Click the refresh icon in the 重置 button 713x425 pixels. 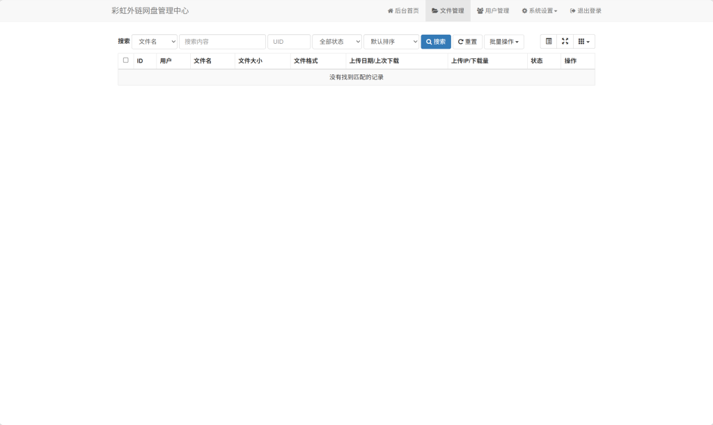pyautogui.click(x=460, y=42)
